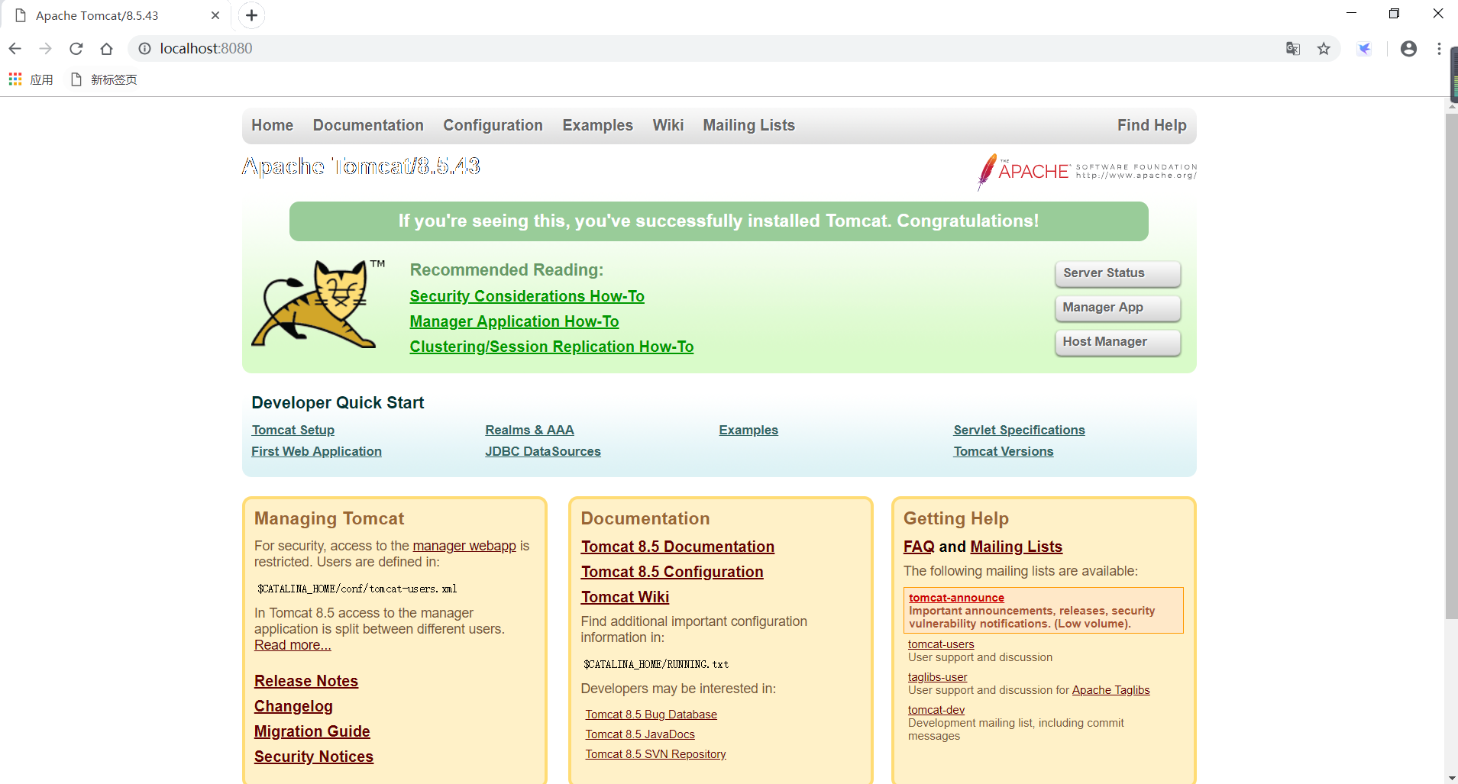Open Tomcat 8.5 Configuration link
The width and height of the screenshot is (1458, 784).
click(672, 572)
